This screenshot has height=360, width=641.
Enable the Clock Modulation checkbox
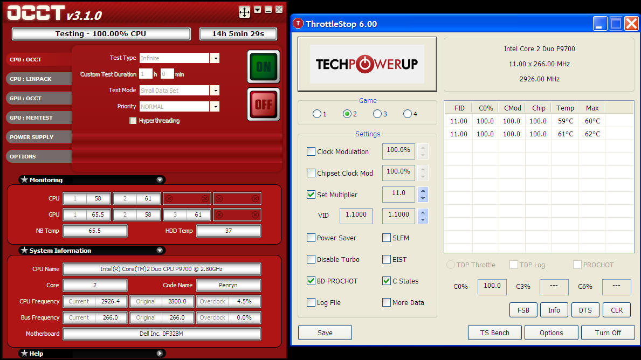point(311,151)
